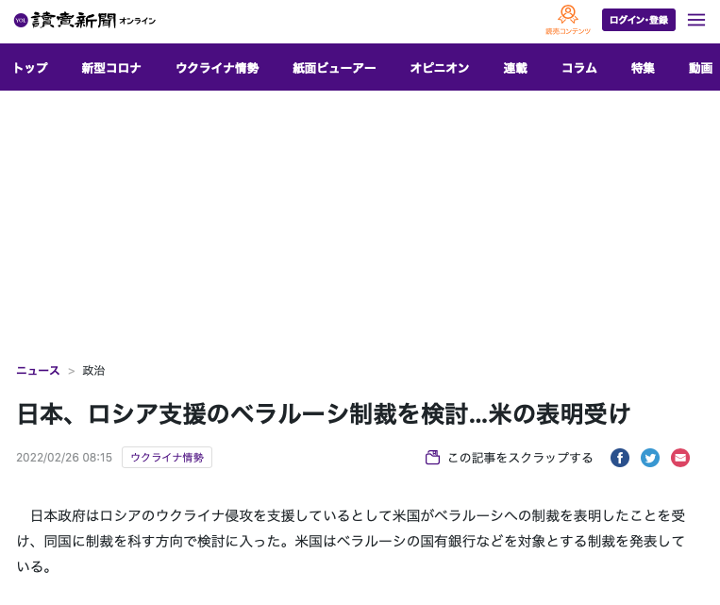720x605 pixels.
Task: Open the 動画 nav item
Action: (x=700, y=68)
